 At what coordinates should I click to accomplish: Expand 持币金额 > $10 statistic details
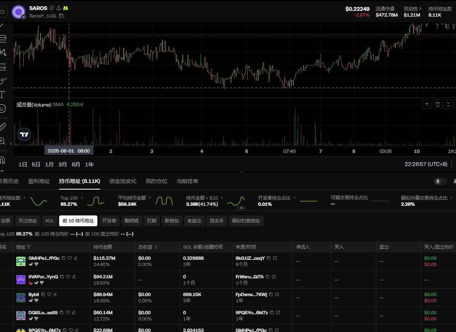click(221, 198)
